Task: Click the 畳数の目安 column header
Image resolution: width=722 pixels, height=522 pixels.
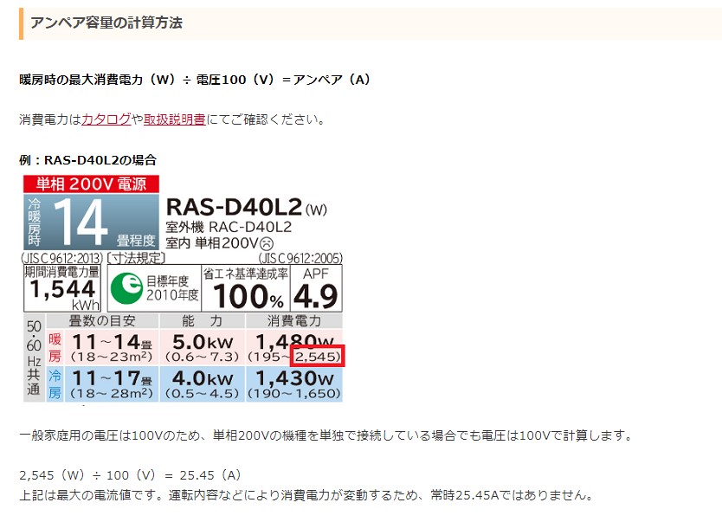Action: pos(102,321)
